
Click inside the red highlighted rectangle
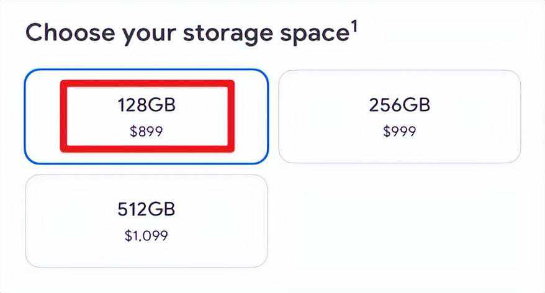pyautogui.click(x=146, y=115)
